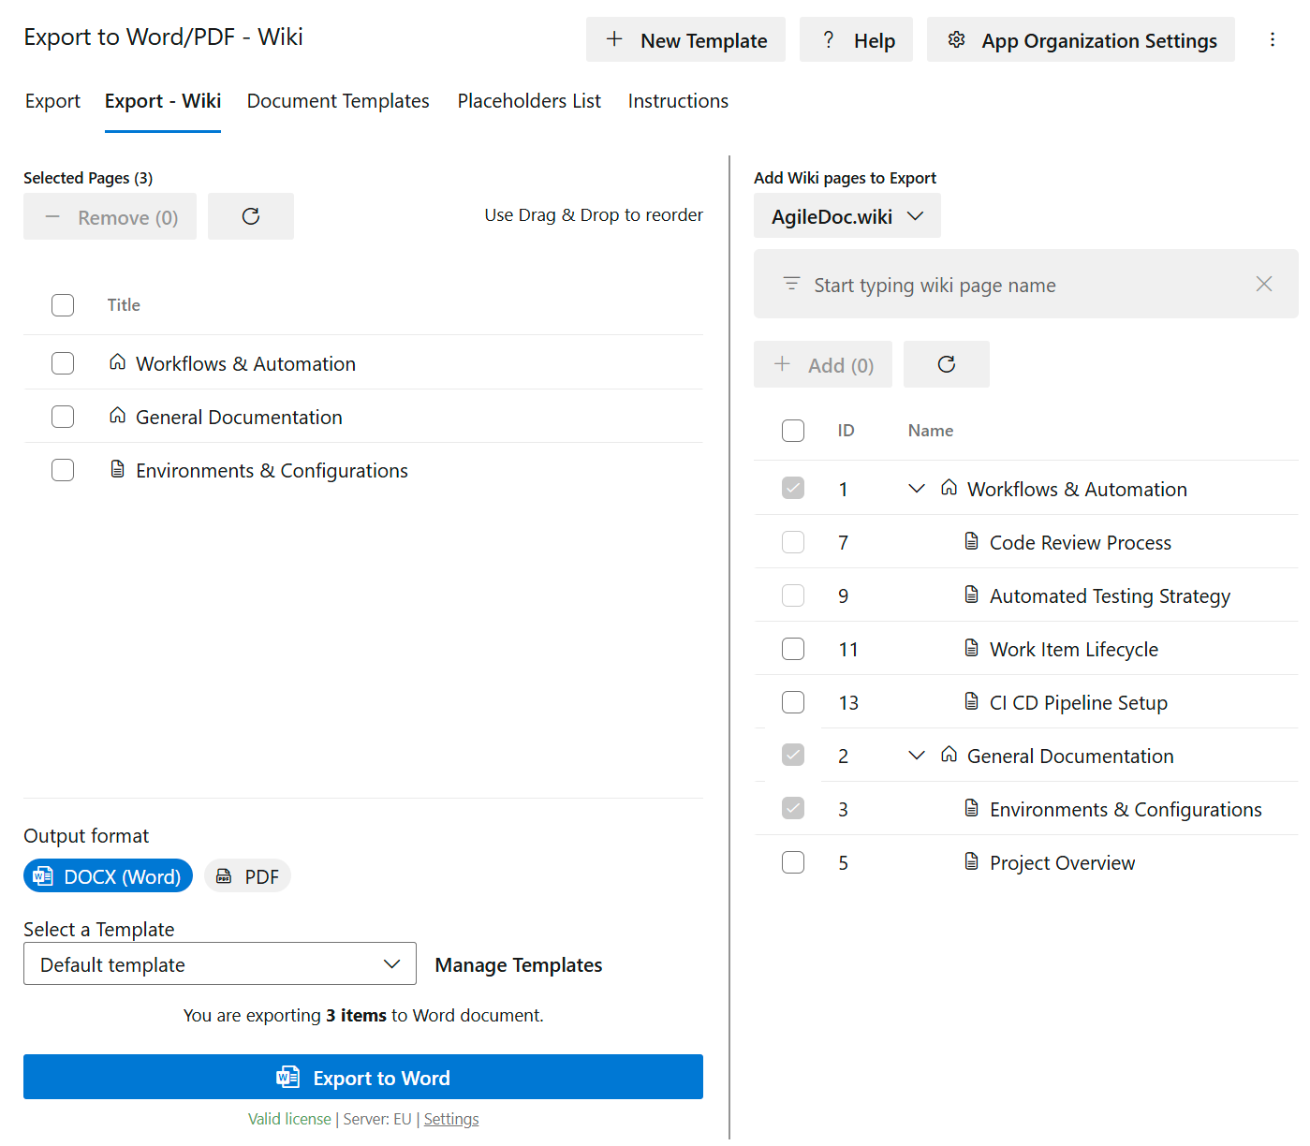Viewport: 1310px width, 1146px height.
Task: Open the AgileDoc.wiki dropdown
Action: click(x=847, y=216)
